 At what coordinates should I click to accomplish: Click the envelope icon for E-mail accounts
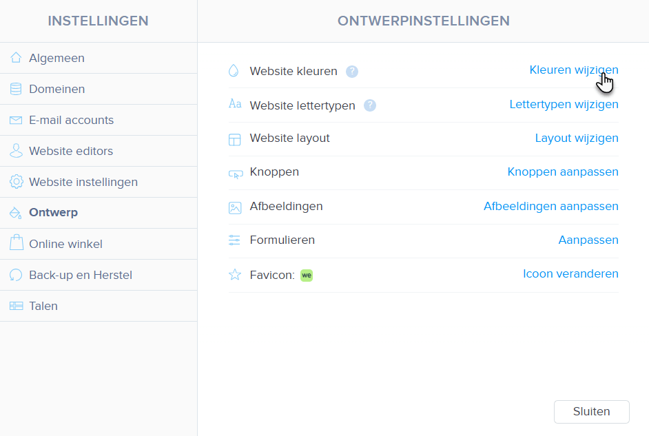click(16, 120)
